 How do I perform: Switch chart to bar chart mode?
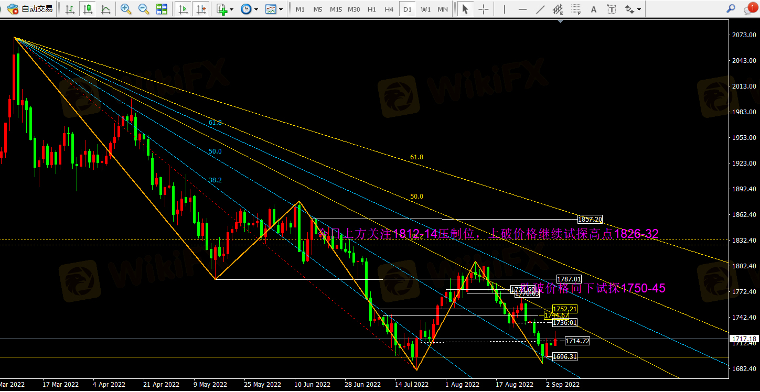tap(70, 9)
